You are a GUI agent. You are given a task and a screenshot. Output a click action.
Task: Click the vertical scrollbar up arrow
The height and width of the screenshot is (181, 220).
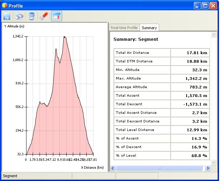point(214,35)
